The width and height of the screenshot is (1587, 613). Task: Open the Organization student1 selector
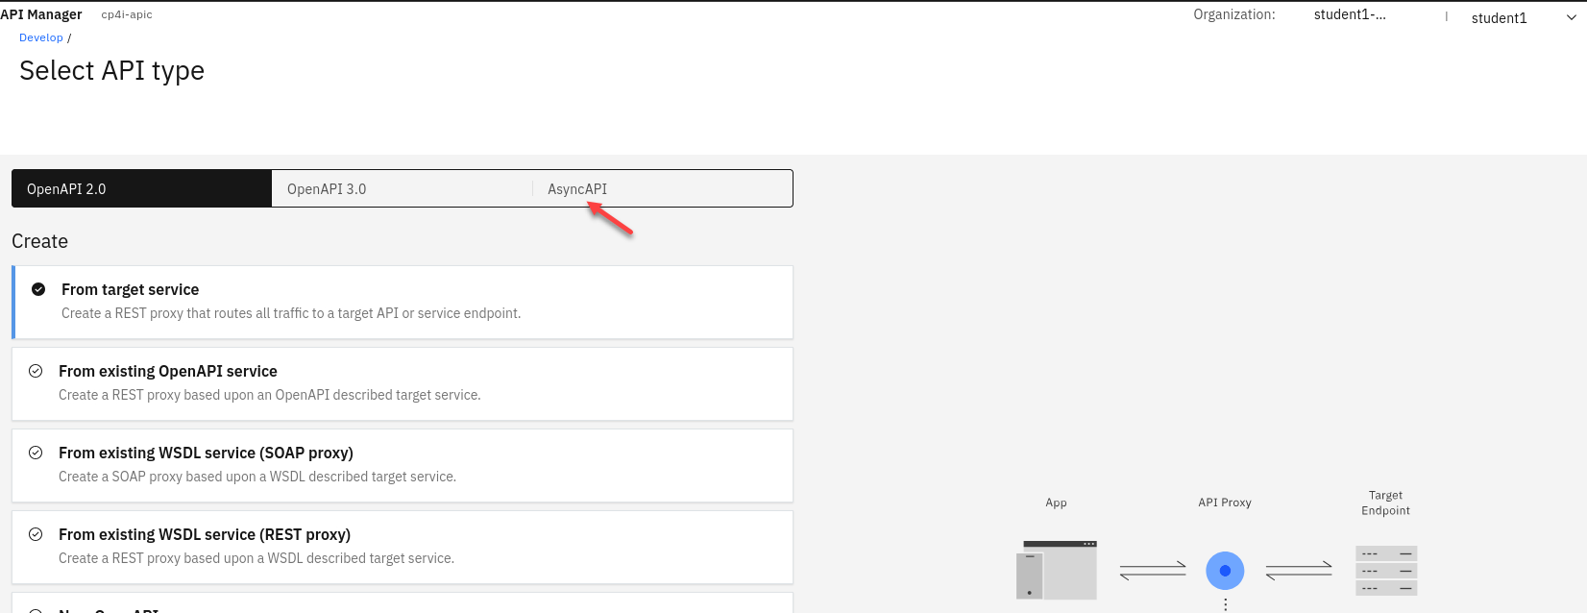click(1350, 15)
